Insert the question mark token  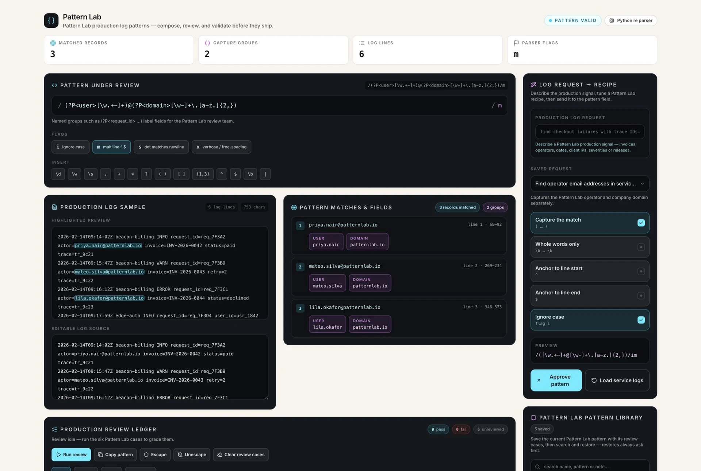[x=146, y=174]
